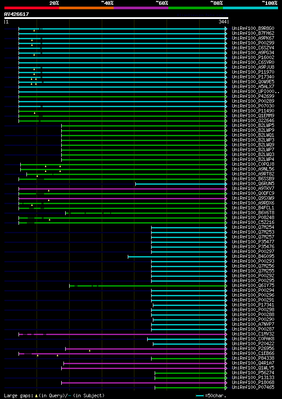Select the UniRef100_P20422 label
The width and height of the screenshot is (282, 399).
tap(253, 344)
